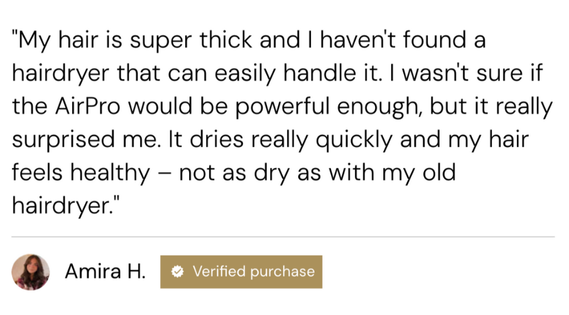
Task: Click the word "Verified" in the gold badge
Action: (219, 272)
